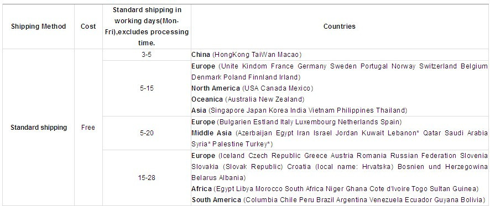This screenshot has width=490, height=206.
Task: Select the Africa countries line
Action: [x=335, y=189]
